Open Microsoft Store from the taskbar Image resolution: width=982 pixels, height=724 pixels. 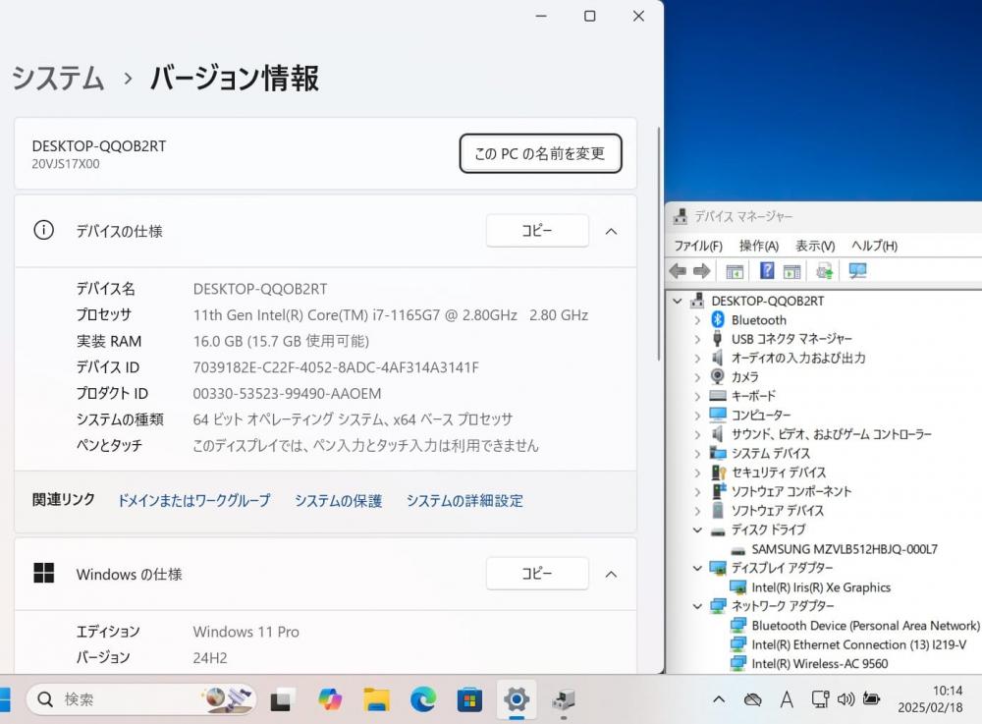(469, 699)
